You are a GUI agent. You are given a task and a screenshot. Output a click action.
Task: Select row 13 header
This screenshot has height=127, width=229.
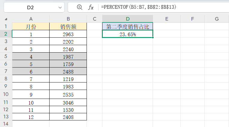[6, 117]
